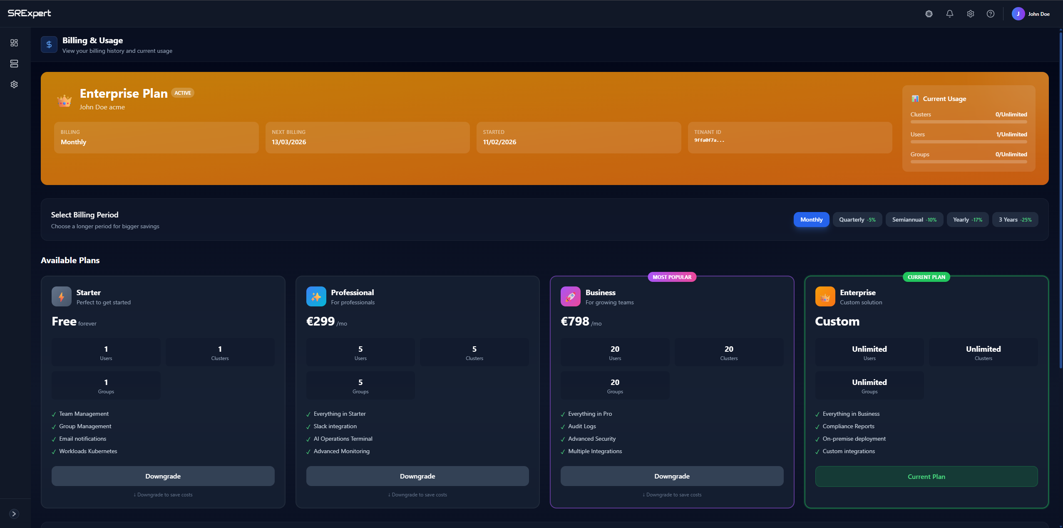The height and width of the screenshot is (528, 1063).
Task: Select the dashboard grid icon in sidebar
Action: [14, 43]
